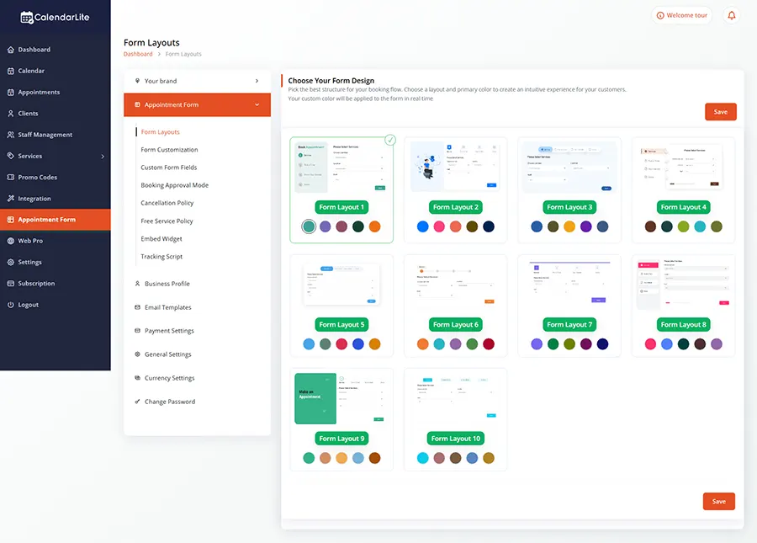Click the Staff Management icon
The width and height of the screenshot is (757, 543).
pyautogui.click(x=11, y=135)
